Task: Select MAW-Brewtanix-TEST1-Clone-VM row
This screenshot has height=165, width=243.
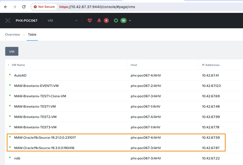Action: [x=124, y=96]
